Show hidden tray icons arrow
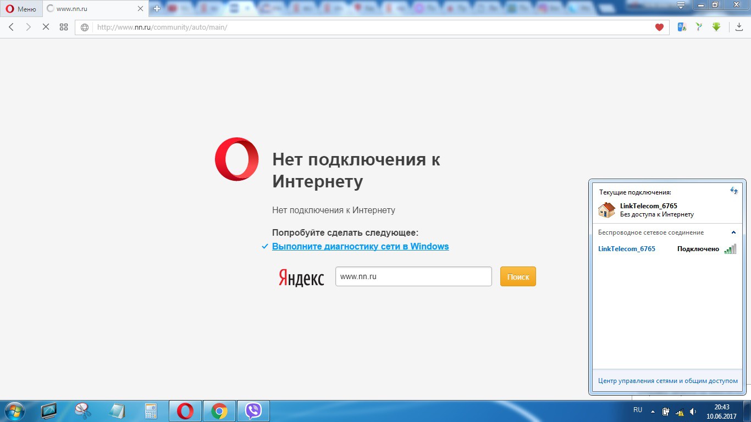 (x=653, y=411)
